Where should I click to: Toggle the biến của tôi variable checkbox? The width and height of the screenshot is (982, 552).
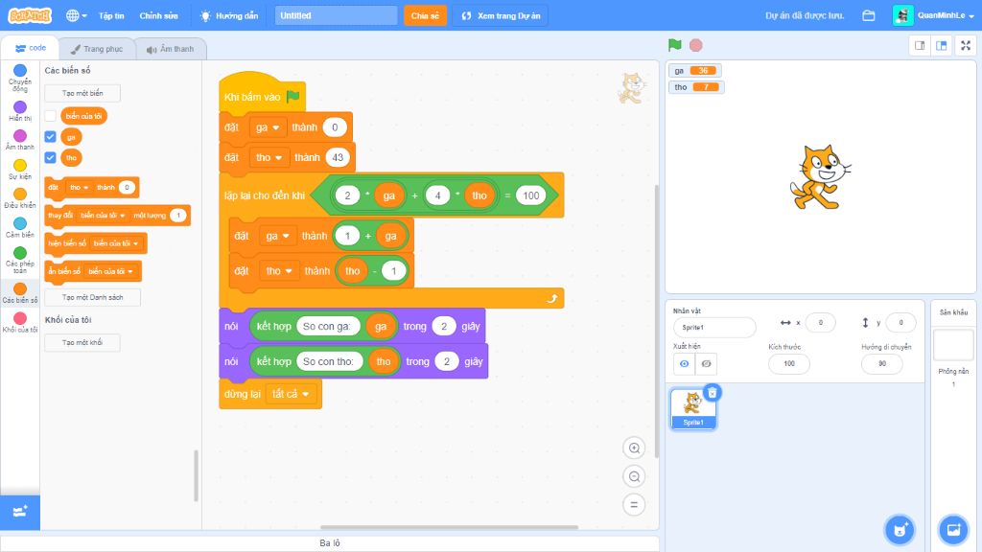(51, 116)
